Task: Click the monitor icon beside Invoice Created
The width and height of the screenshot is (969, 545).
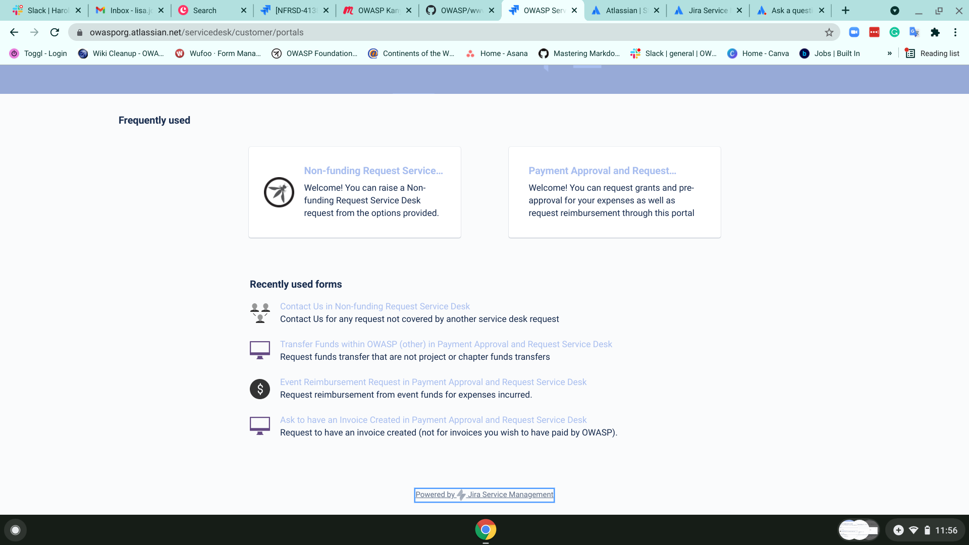Action: (x=260, y=426)
